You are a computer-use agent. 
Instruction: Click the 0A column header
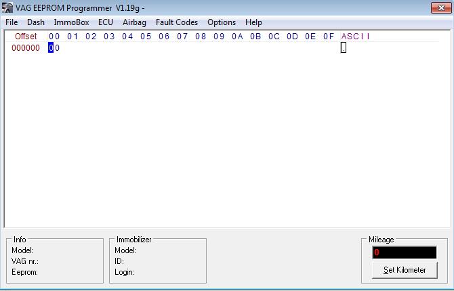(x=237, y=37)
